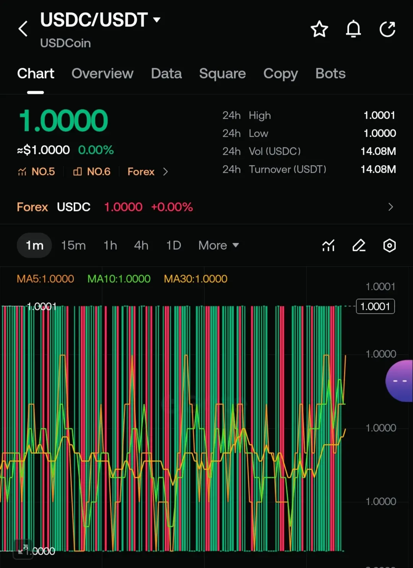This screenshot has height=568, width=413.
Task: Tap the 1.0001 high marker on chart
Action: point(41,306)
